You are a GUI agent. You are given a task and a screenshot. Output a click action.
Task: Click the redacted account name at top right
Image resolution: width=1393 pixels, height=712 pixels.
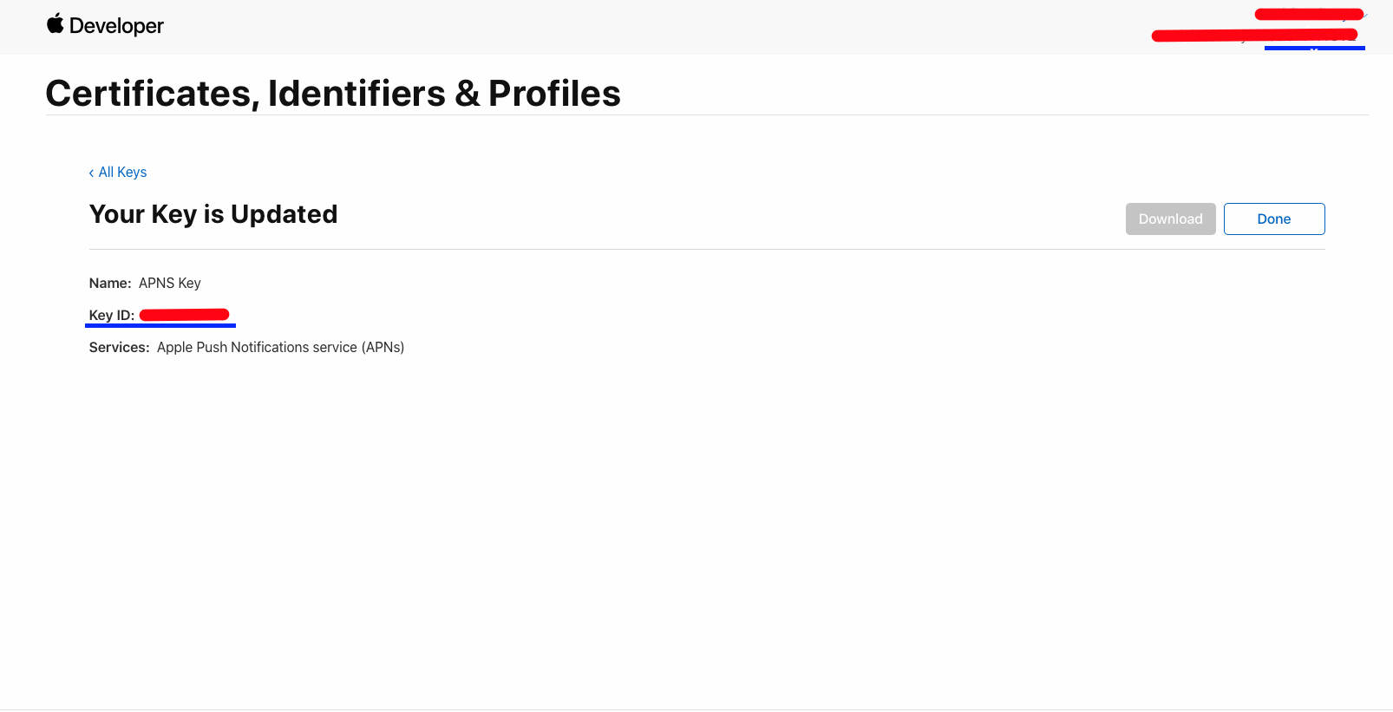point(1308,14)
